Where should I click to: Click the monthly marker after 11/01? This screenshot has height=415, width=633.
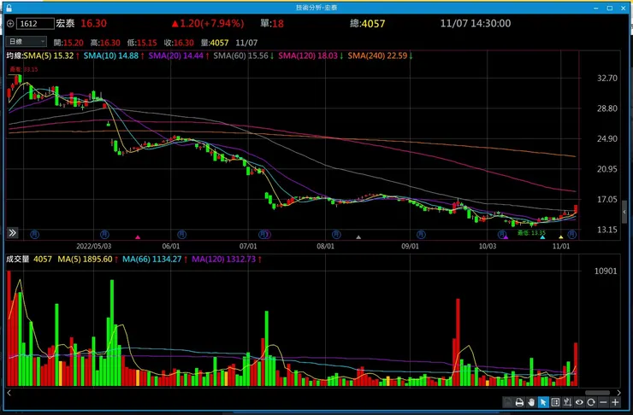(x=572, y=234)
